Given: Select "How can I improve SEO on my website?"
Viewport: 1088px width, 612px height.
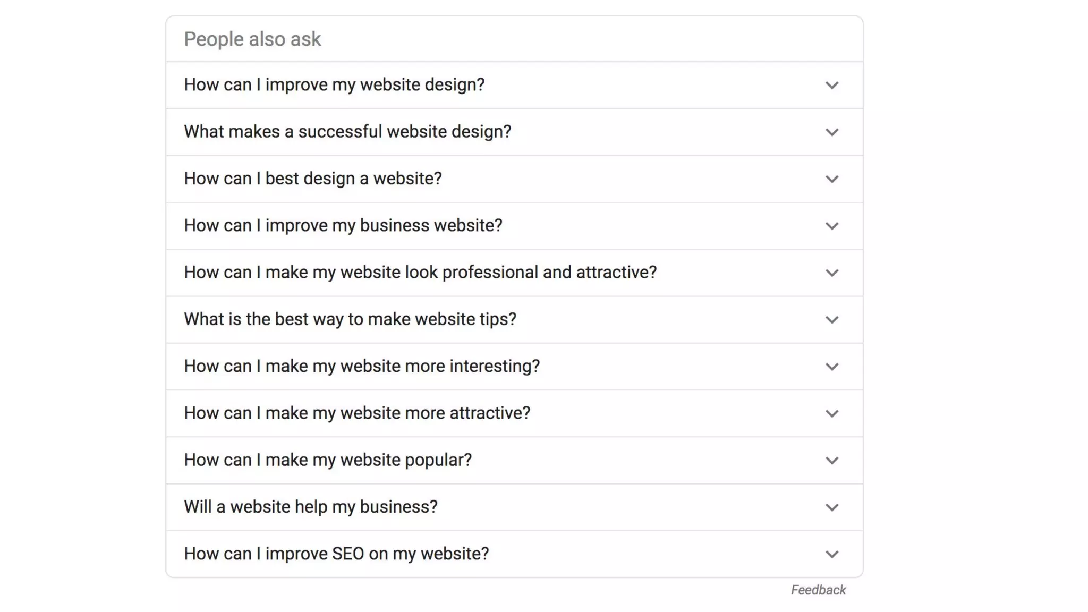Looking at the screenshot, I should [x=336, y=554].
